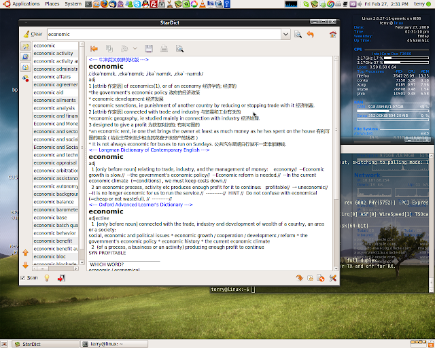Viewport: 435px width, 348px height.
Task: Click the orange go-back arrow in definition toolbar
Action: tap(94, 49)
